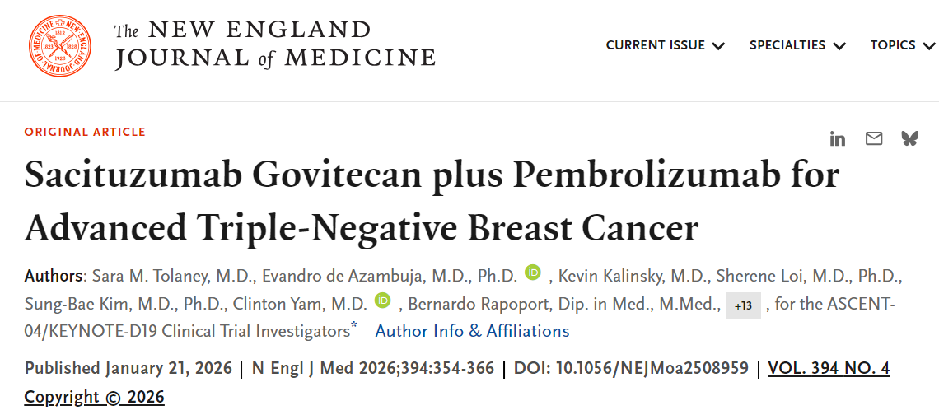Show the +13 additional authors
The width and height of the screenshot is (939, 415).
point(743,305)
